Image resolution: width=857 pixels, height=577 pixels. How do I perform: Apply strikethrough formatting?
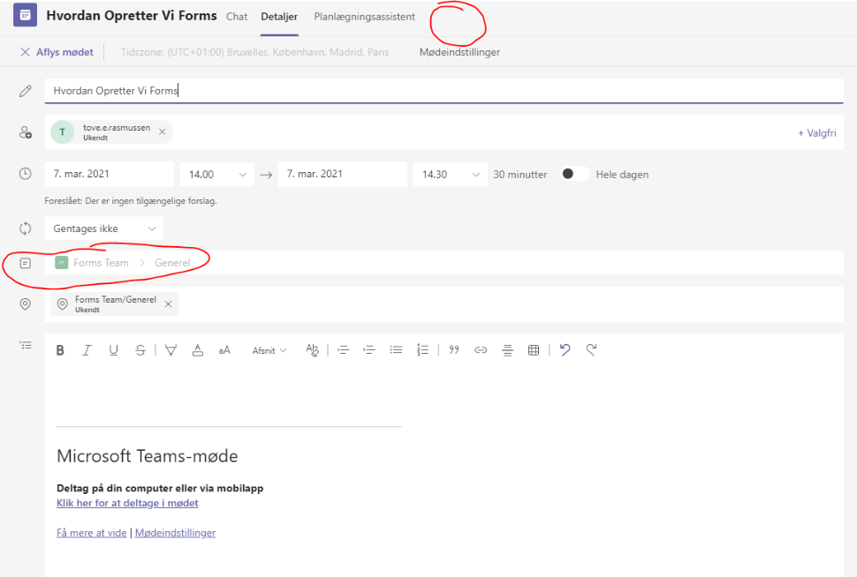[140, 350]
